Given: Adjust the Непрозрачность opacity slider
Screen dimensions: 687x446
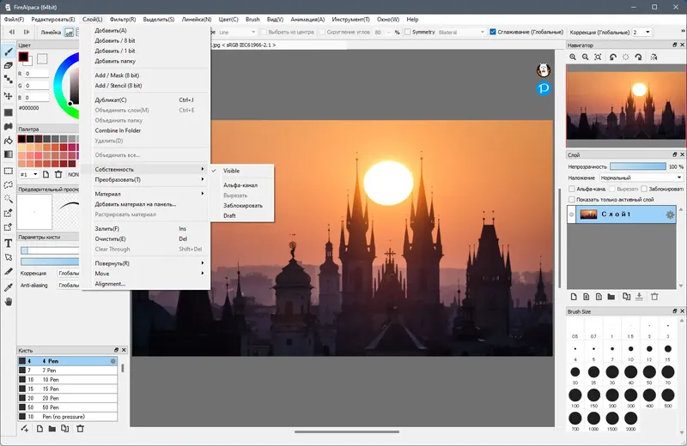Looking at the screenshot, I should [x=636, y=166].
